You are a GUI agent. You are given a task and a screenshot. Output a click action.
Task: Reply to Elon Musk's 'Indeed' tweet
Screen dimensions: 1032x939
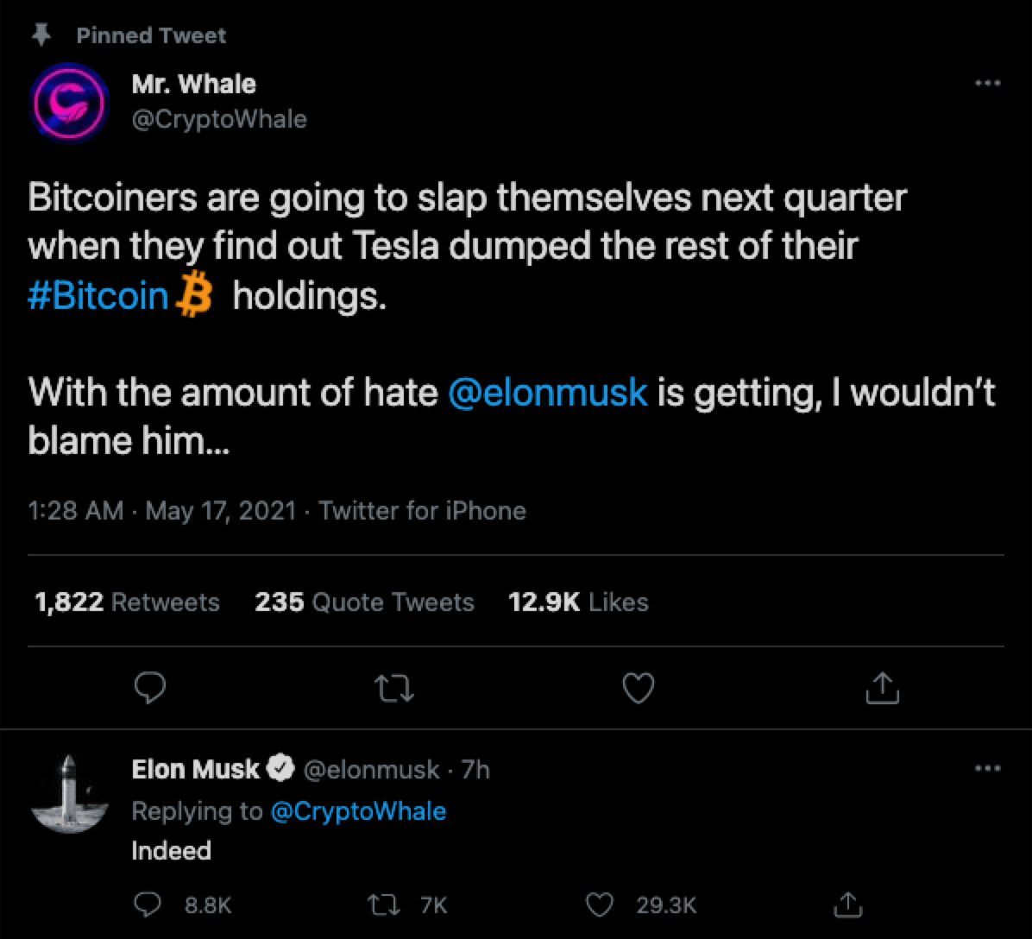pos(148,904)
